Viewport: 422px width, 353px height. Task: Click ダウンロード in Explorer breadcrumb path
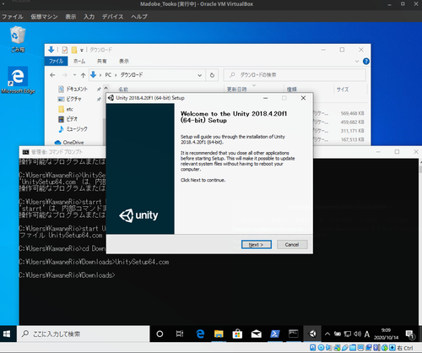pyautogui.click(x=132, y=75)
